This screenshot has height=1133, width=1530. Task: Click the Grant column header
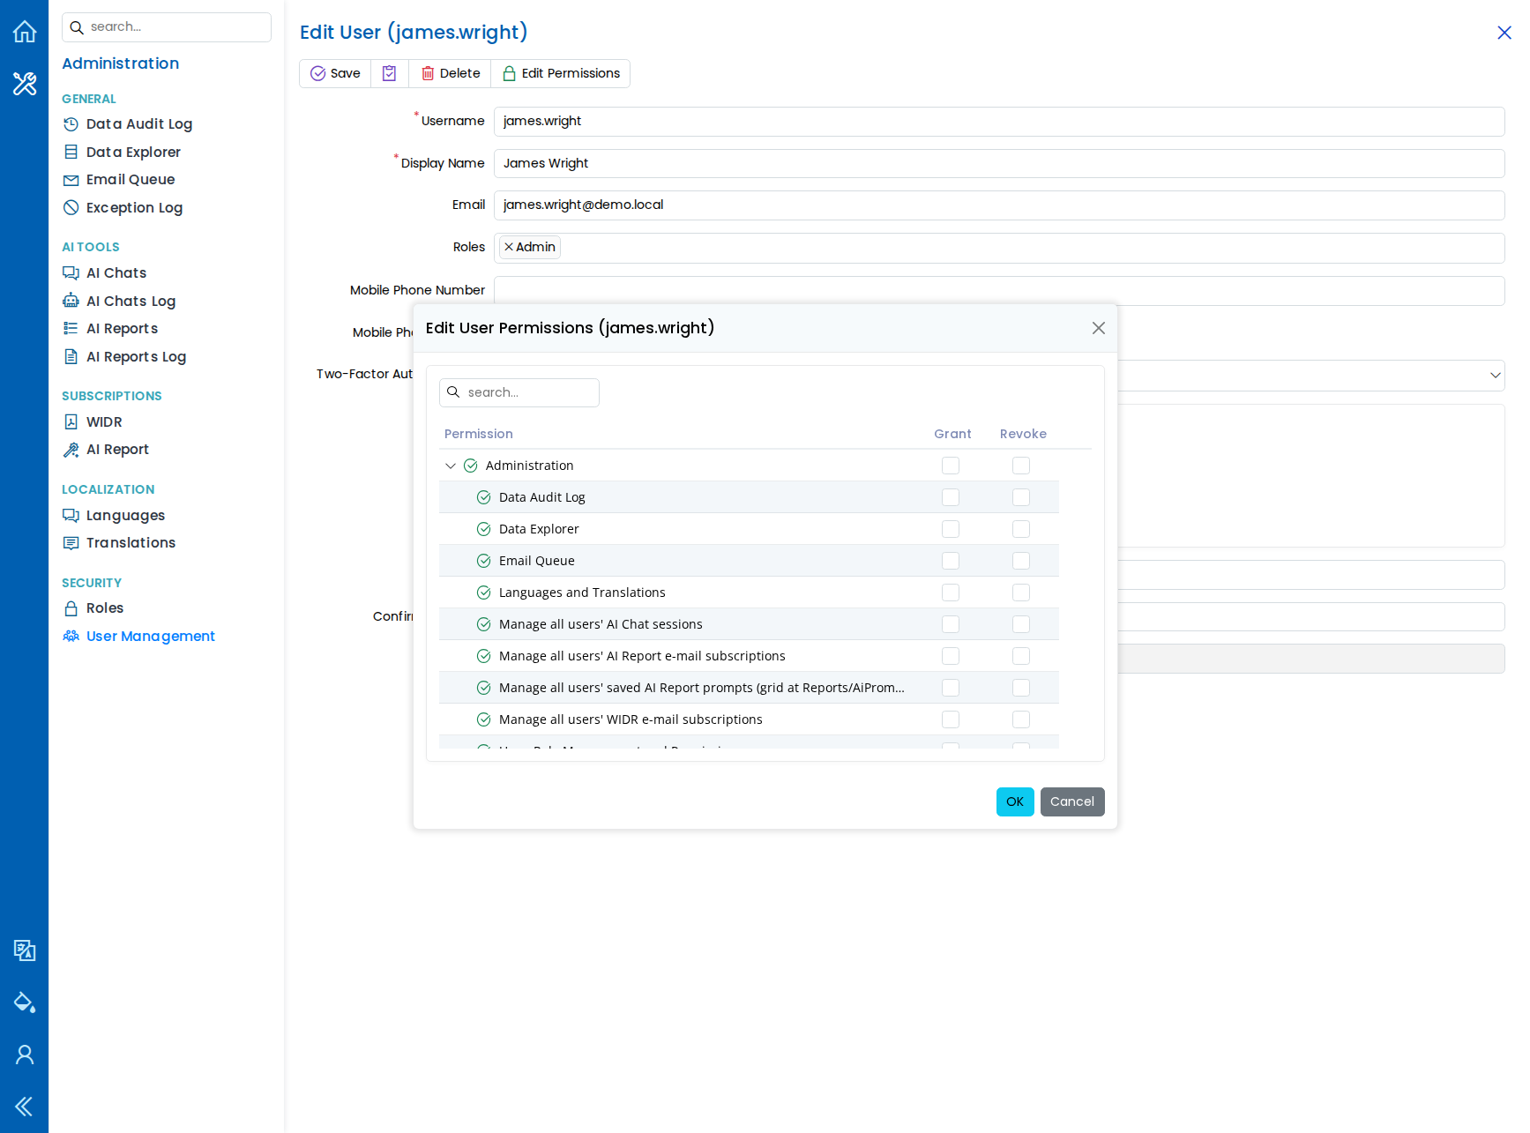952,434
